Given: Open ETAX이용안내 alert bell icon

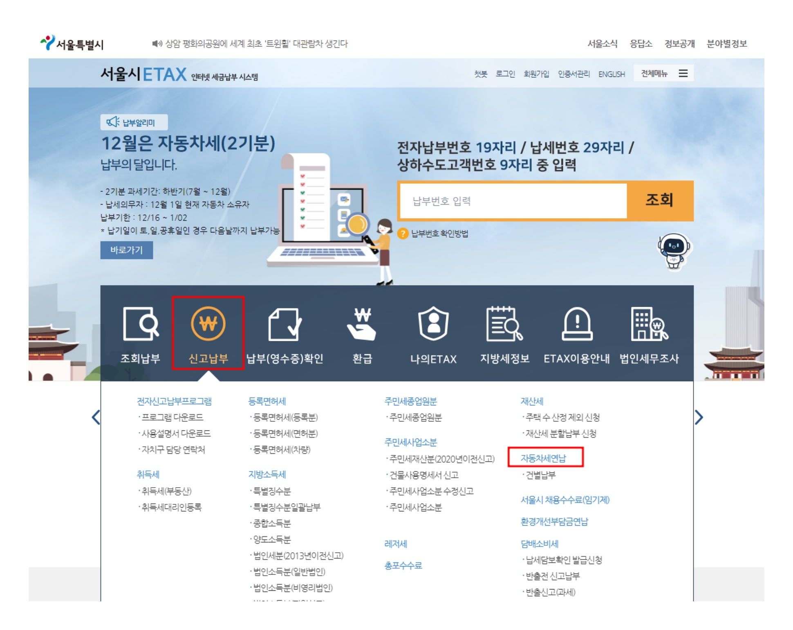Looking at the screenshot, I should (576, 324).
